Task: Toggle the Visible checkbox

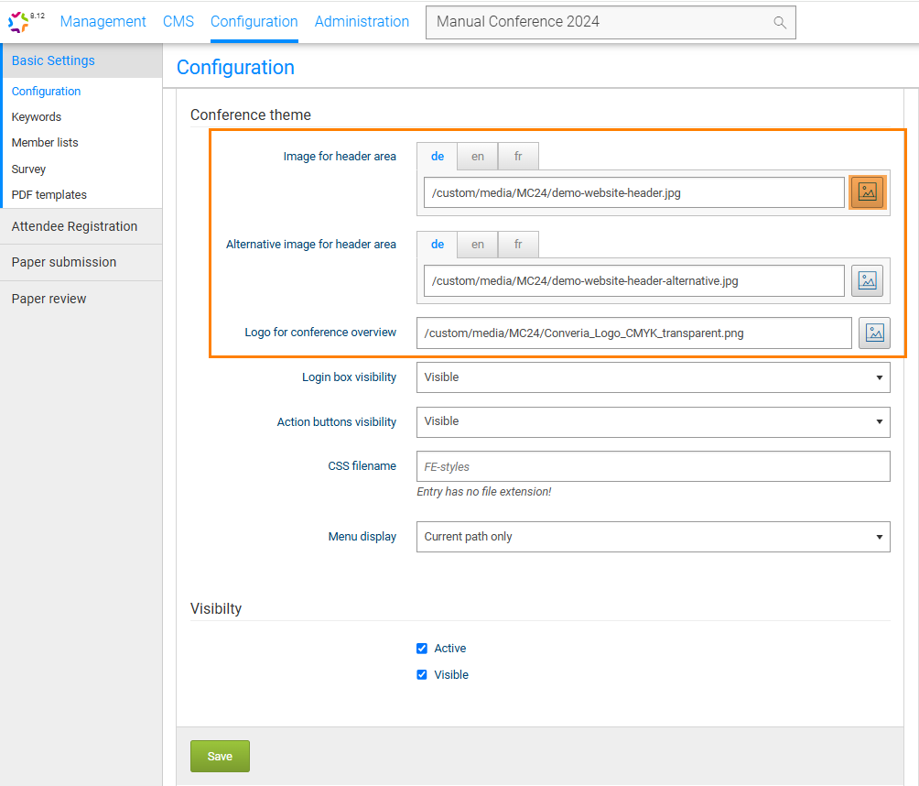Action: click(422, 675)
